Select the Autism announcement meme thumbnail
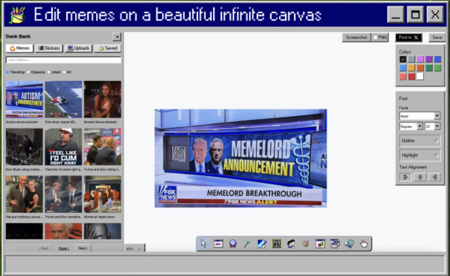Viewport: 450px width, 276px height. coord(24,99)
